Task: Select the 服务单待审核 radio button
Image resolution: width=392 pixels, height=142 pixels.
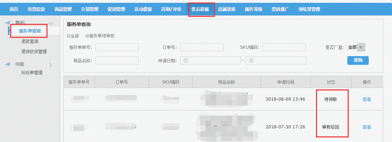Action: (x=87, y=36)
